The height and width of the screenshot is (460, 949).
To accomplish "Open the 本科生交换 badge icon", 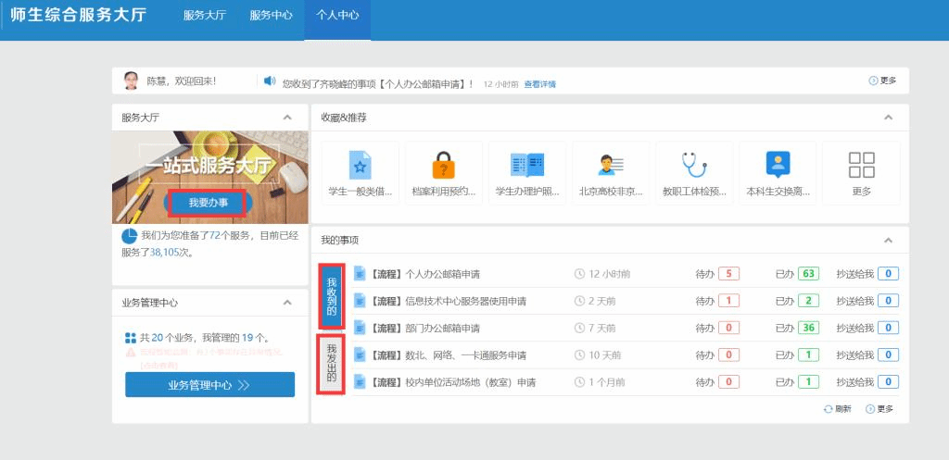I will tap(778, 165).
